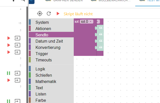Open the iot.0 instance dropdown

click(x=86, y=22)
